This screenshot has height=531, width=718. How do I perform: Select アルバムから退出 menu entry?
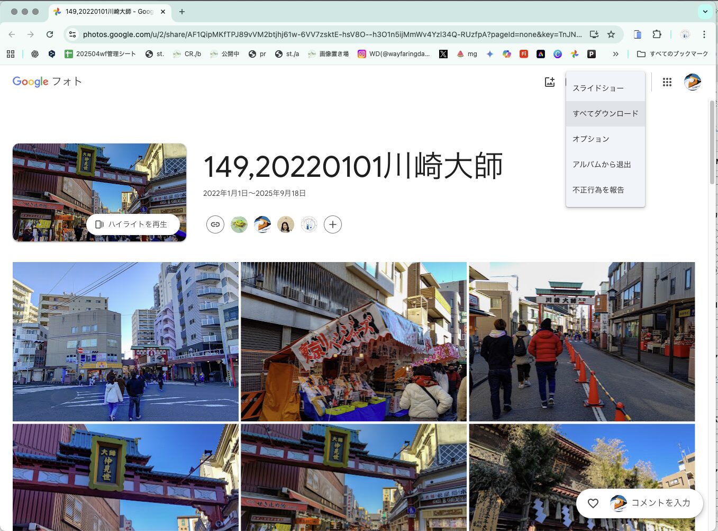(602, 165)
